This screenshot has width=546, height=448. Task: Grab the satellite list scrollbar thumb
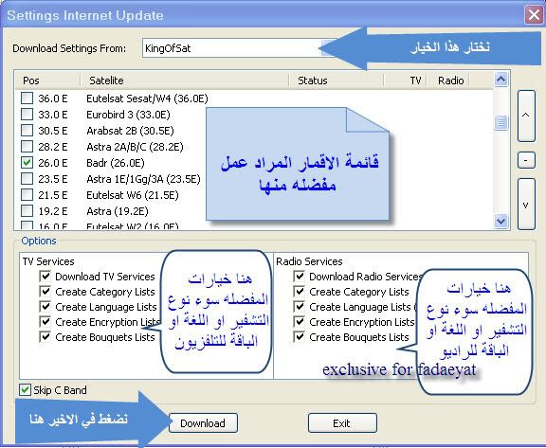[500, 122]
